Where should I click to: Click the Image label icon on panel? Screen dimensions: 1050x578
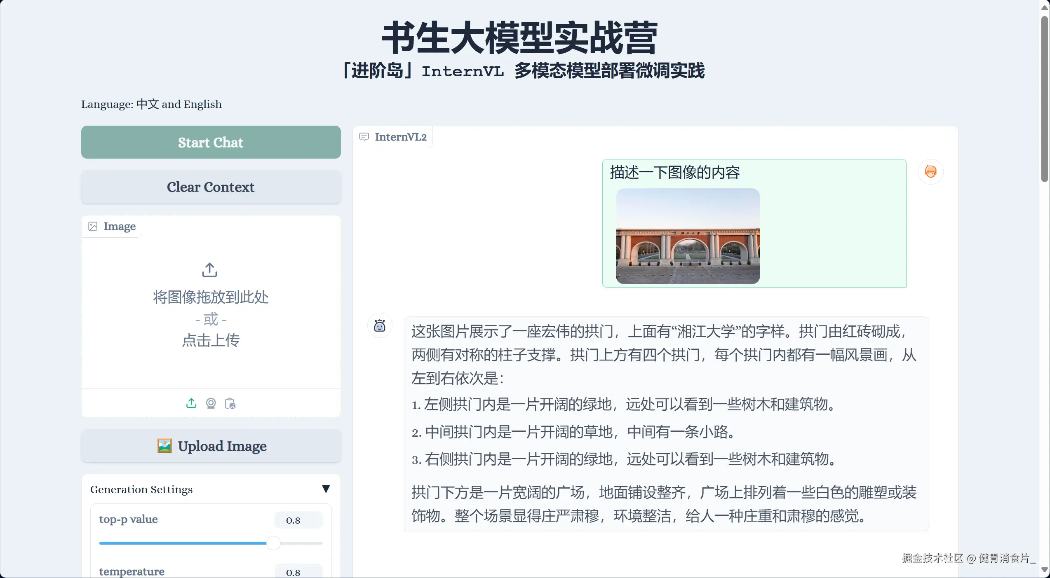click(93, 226)
